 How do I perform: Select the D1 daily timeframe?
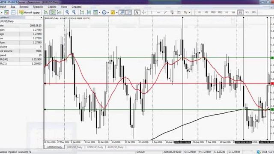(x=241, y=12)
